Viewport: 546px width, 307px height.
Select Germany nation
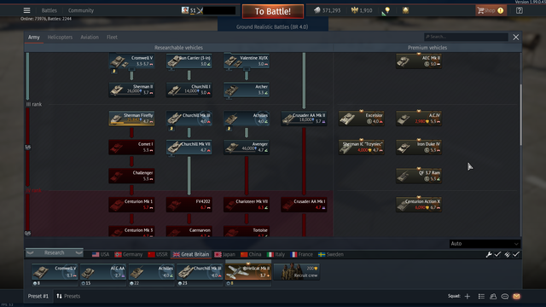(129, 254)
